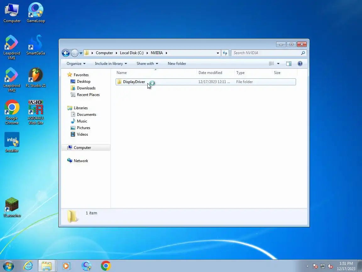This screenshot has height=272, width=362.
Task: Click the File folder type cell
Action: pos(244,82)
